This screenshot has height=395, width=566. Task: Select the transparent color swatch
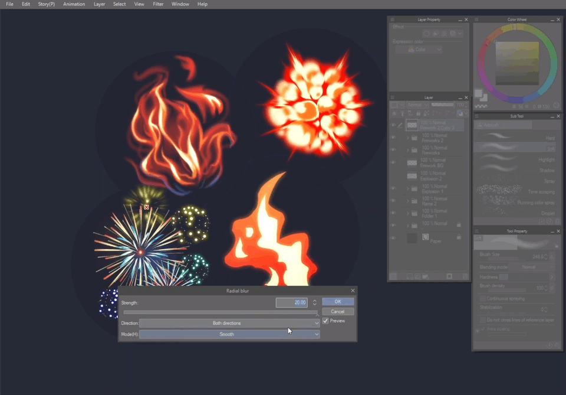481,106
